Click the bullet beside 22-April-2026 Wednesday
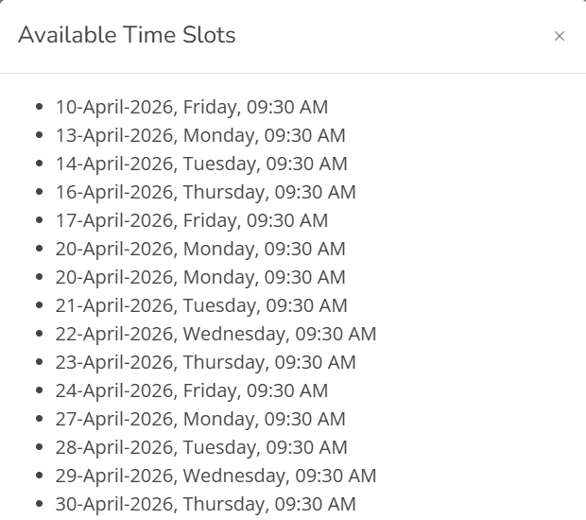The image size is (586, 520). pos(39,335)
